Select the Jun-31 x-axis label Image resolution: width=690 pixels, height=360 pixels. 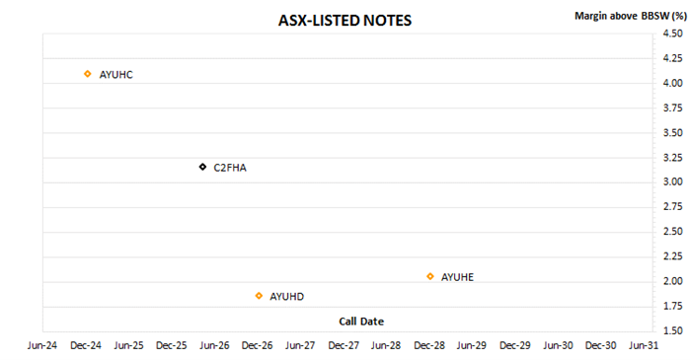coord(644,345)
